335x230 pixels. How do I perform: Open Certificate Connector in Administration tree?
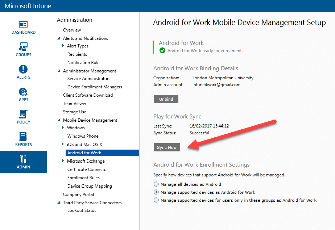88,170
